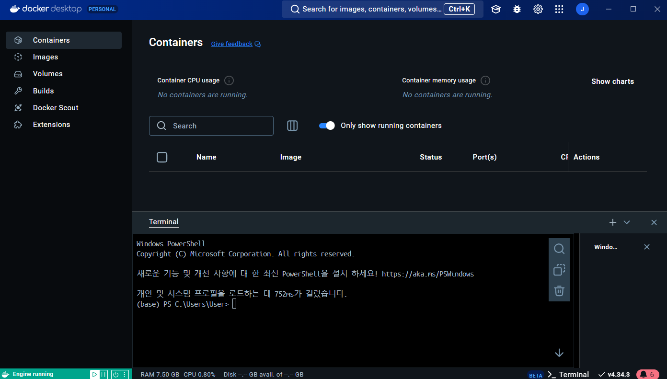The image size is (667, 379).
Task: Close the Terminal panel
Action: 654,222
